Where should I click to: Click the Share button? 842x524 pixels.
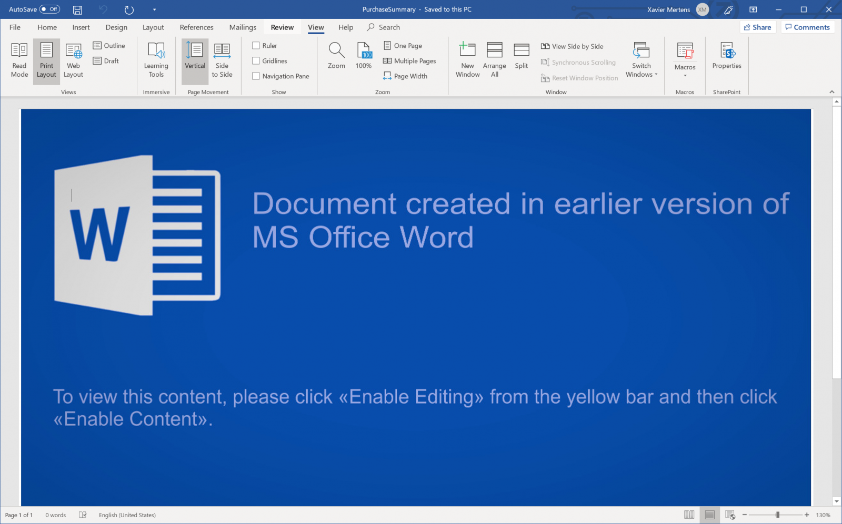[x=757, y=27]
